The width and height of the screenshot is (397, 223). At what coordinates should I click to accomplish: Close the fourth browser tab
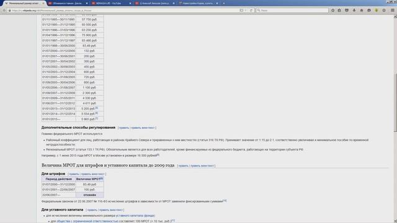(174, 3)
